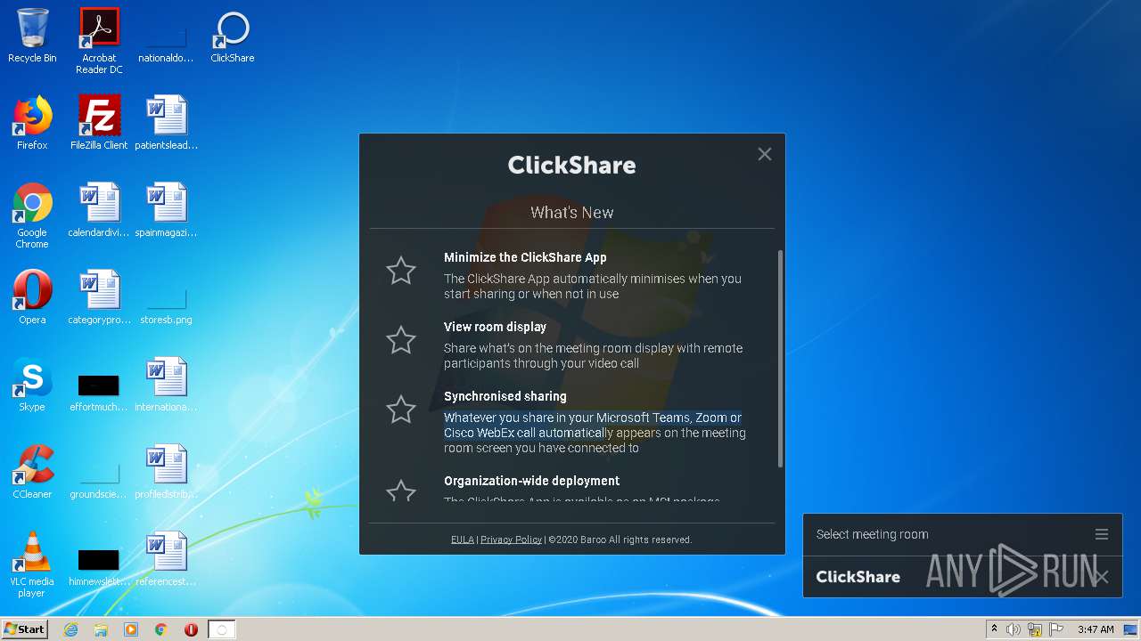Open the ClickShare widget hamburger menu

1102,534
